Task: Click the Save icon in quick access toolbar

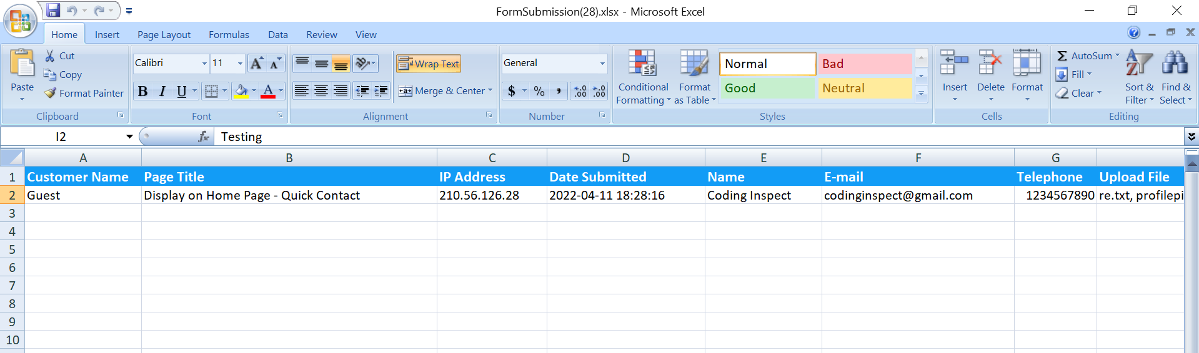Action: (53, 11)
